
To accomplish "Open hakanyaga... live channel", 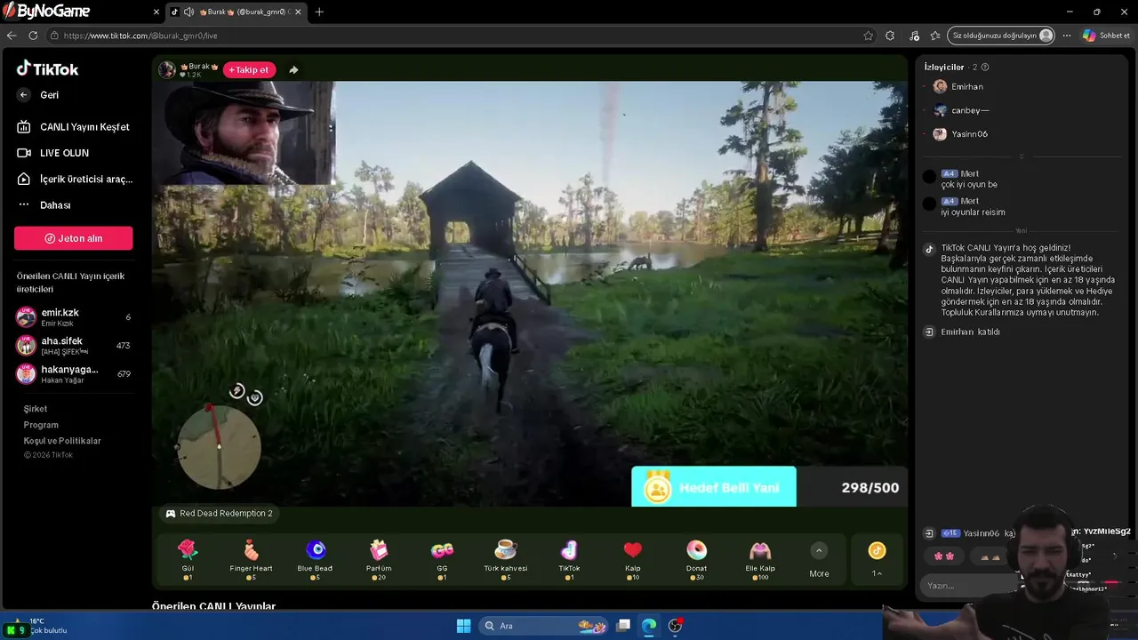I will click(73, 374).
